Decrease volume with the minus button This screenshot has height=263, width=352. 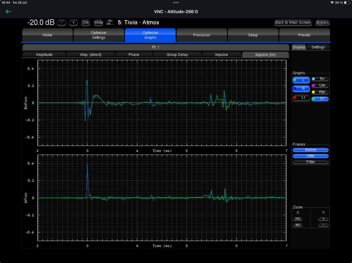61,22
